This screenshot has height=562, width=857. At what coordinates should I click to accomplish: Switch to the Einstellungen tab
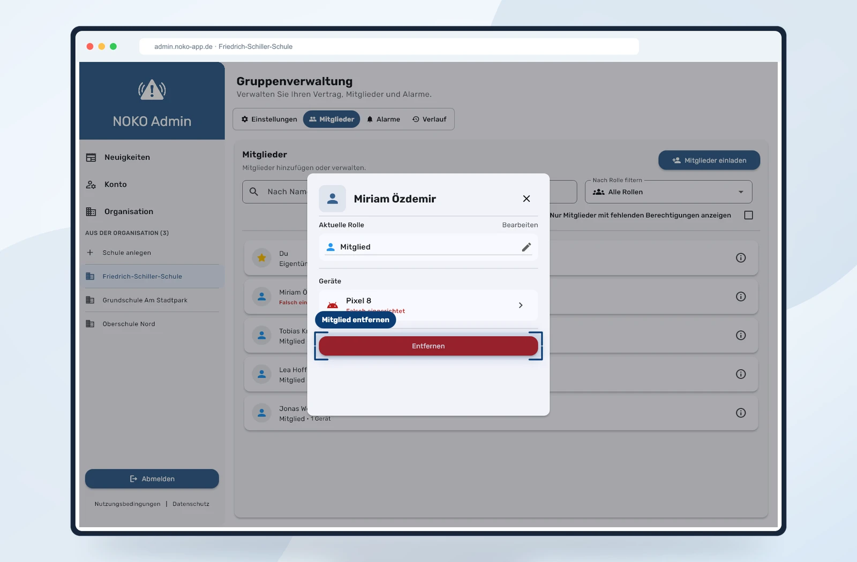[269, 119]
